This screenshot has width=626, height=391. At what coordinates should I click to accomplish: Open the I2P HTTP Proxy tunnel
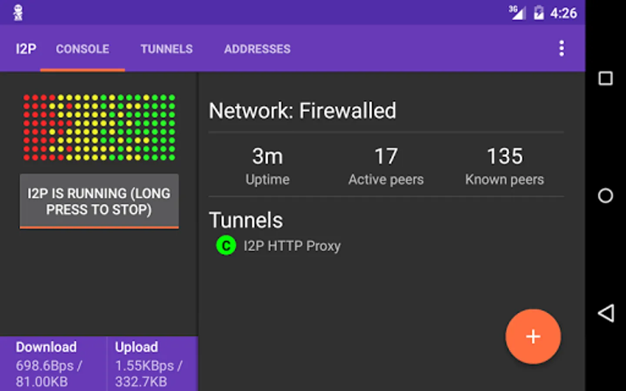coord(292,246)
